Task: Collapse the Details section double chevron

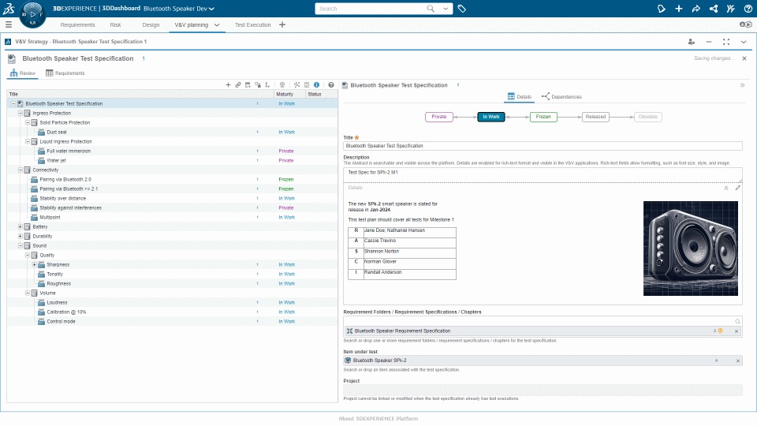Action: 726,188
